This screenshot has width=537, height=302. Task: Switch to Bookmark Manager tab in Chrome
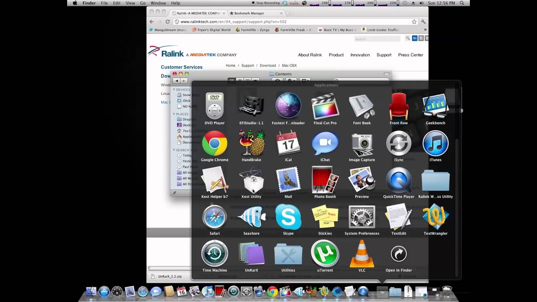tap(254, 13)
